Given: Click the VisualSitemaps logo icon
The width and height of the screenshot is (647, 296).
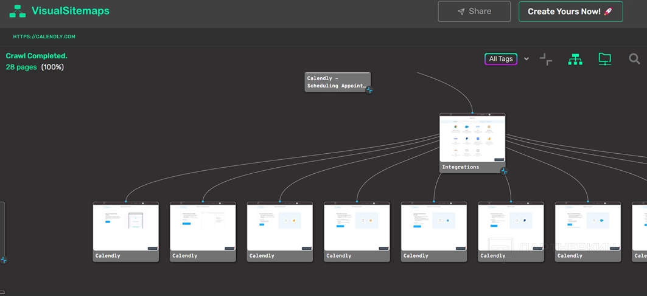Looking at the screenshot, I should pos(17,12).
